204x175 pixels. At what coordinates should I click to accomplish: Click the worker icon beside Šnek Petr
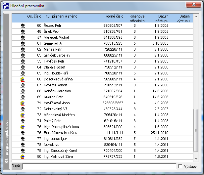tap(23, 32)
